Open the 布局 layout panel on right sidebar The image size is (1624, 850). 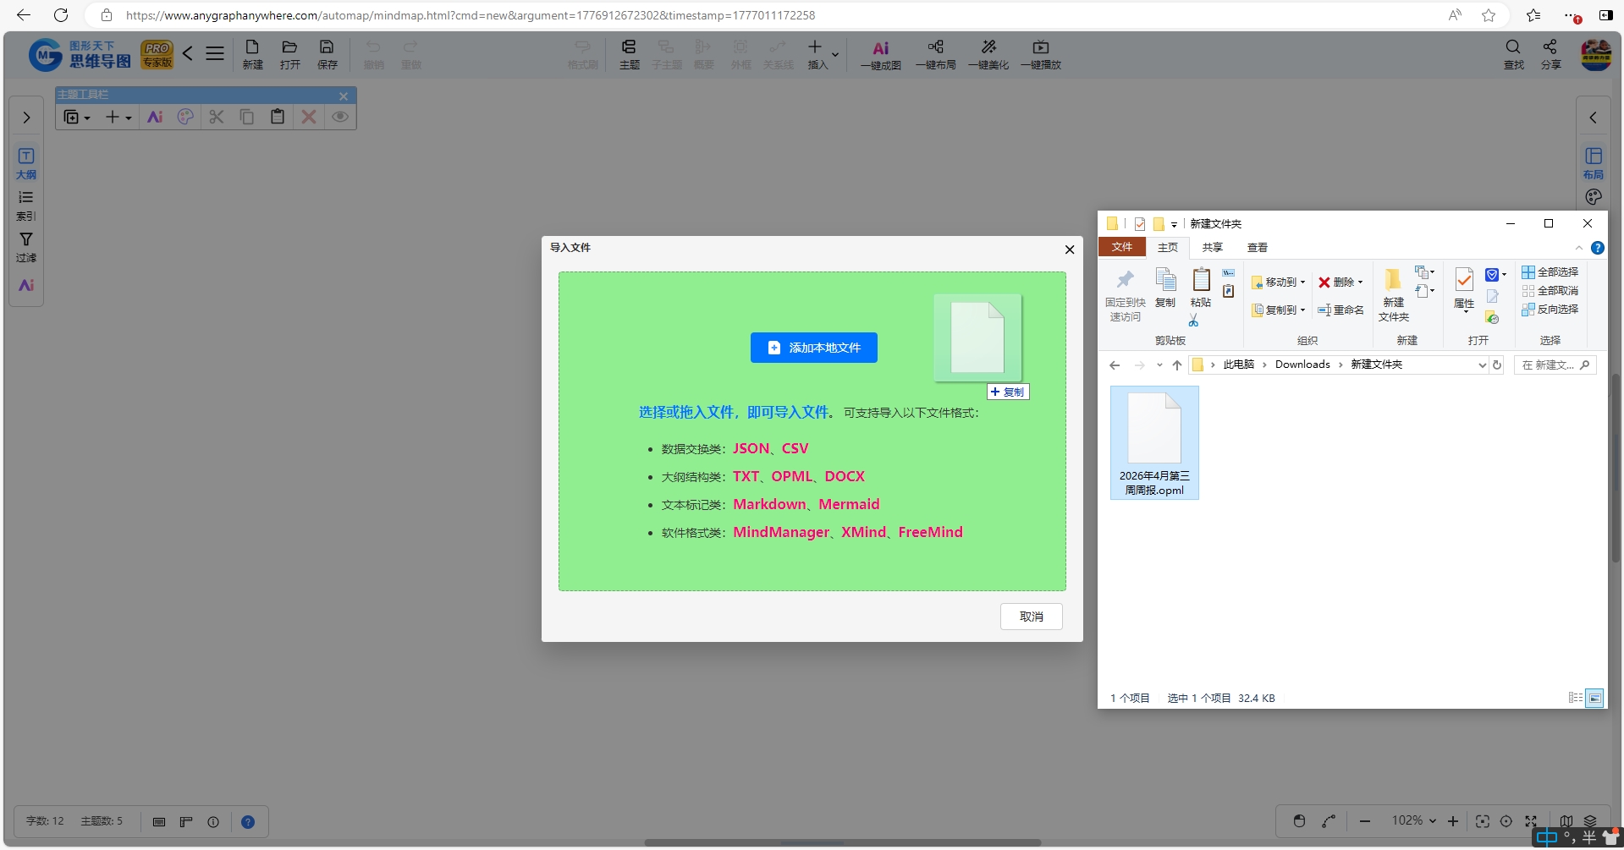1594,163
